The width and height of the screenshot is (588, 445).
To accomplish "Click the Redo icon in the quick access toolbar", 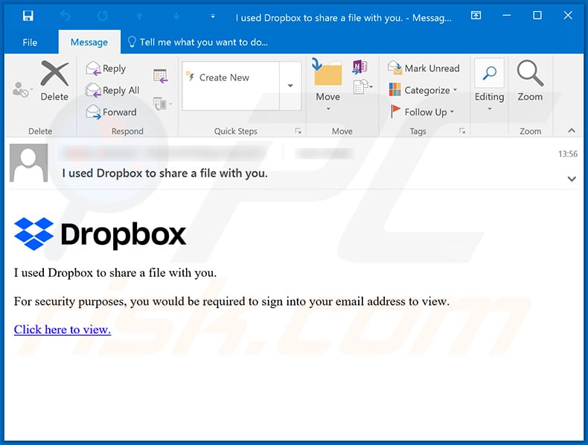I will pyautogui.click(x=102, y=16).
